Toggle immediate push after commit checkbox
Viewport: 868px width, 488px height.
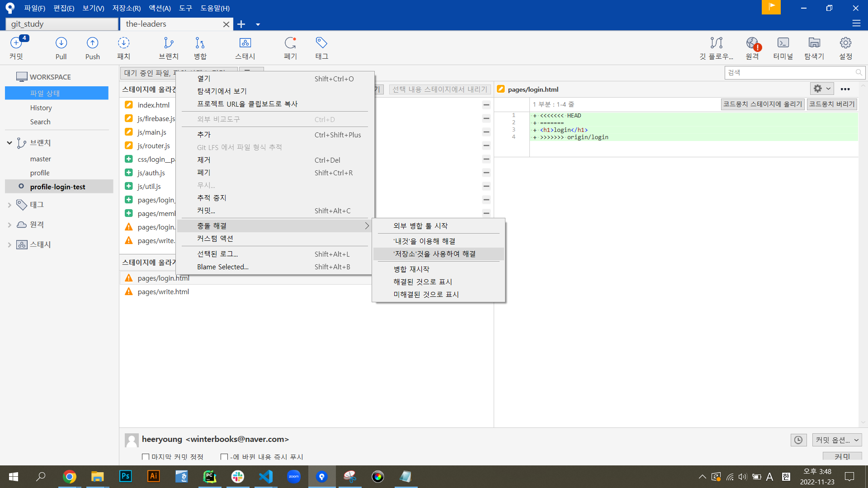224,457
